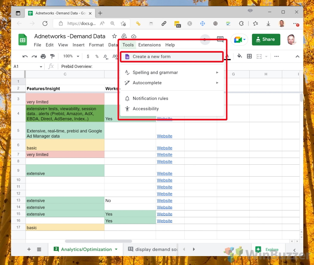Open the Fill color paint bucket

239,56
